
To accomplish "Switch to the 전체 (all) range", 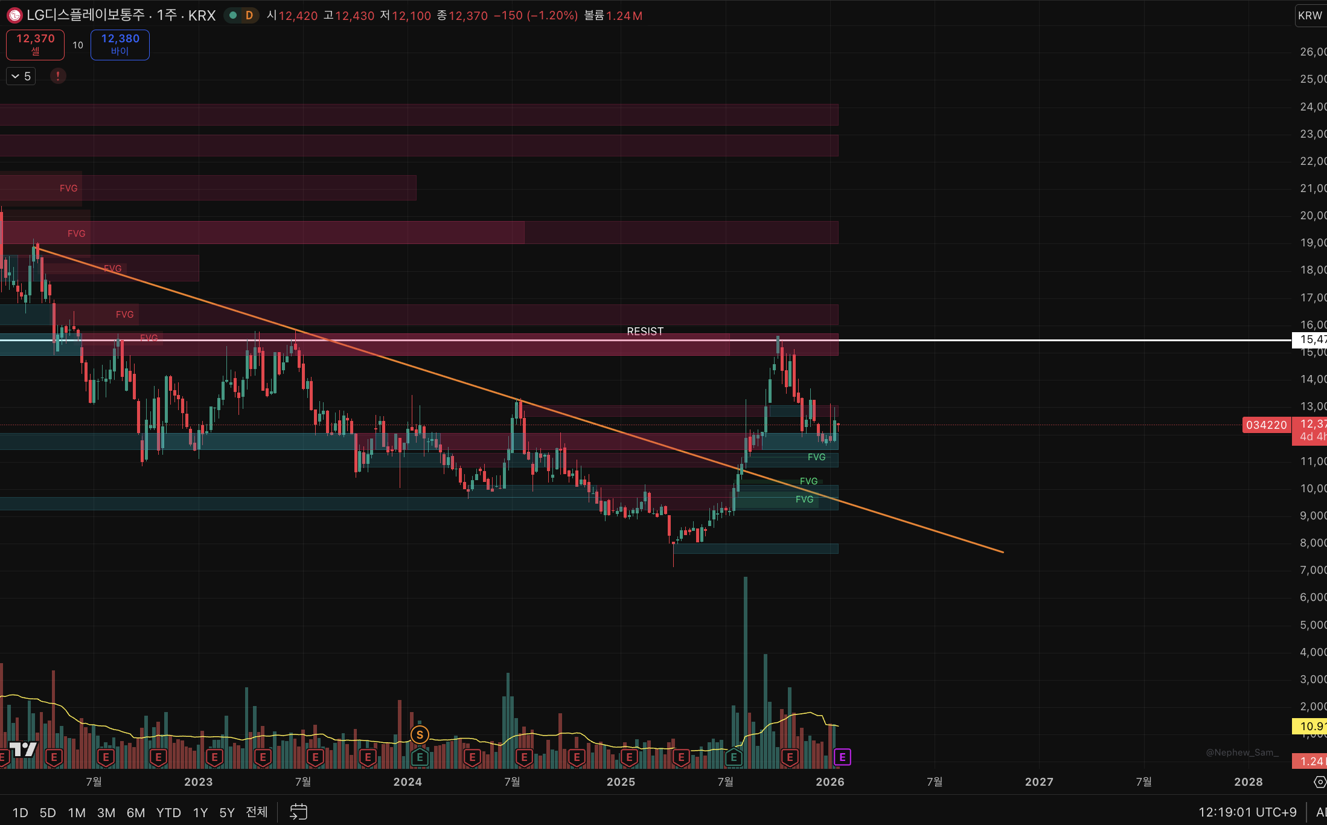I will (257, 812).
